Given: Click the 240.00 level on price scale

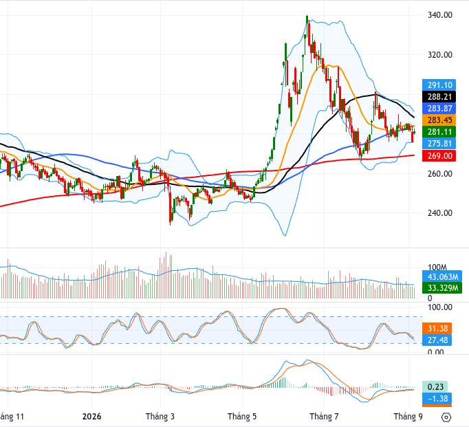Looking at the screenshot, I should pyautogui.click(x=439, y=213).
